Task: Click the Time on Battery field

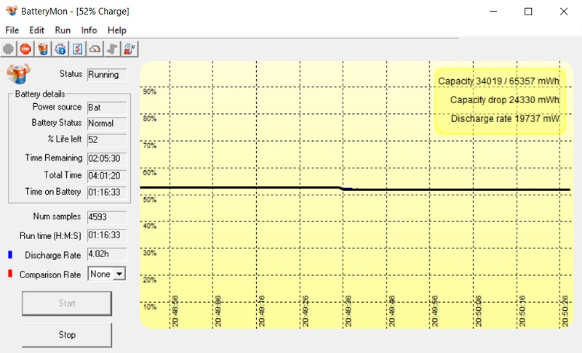Action: click(107, 192)
